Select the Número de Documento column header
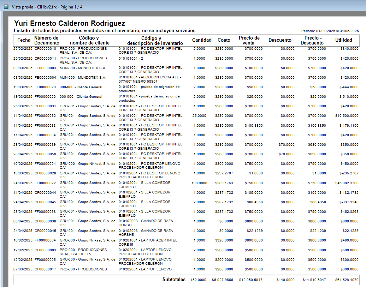Image resolution: width=366 pixels, height=287 pixels. pyautogui.click(x=47, y=40)
